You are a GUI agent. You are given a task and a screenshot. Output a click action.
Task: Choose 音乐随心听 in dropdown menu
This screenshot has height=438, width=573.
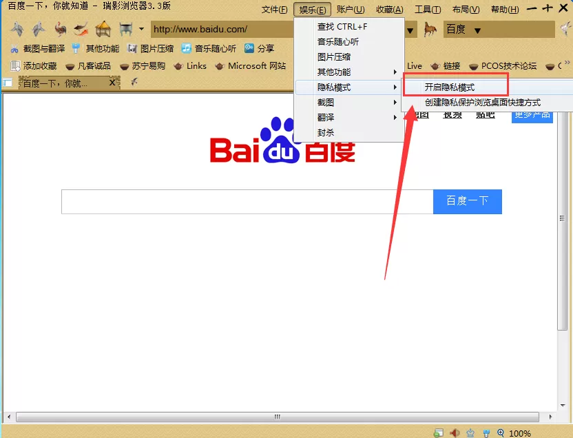[349, 41]
